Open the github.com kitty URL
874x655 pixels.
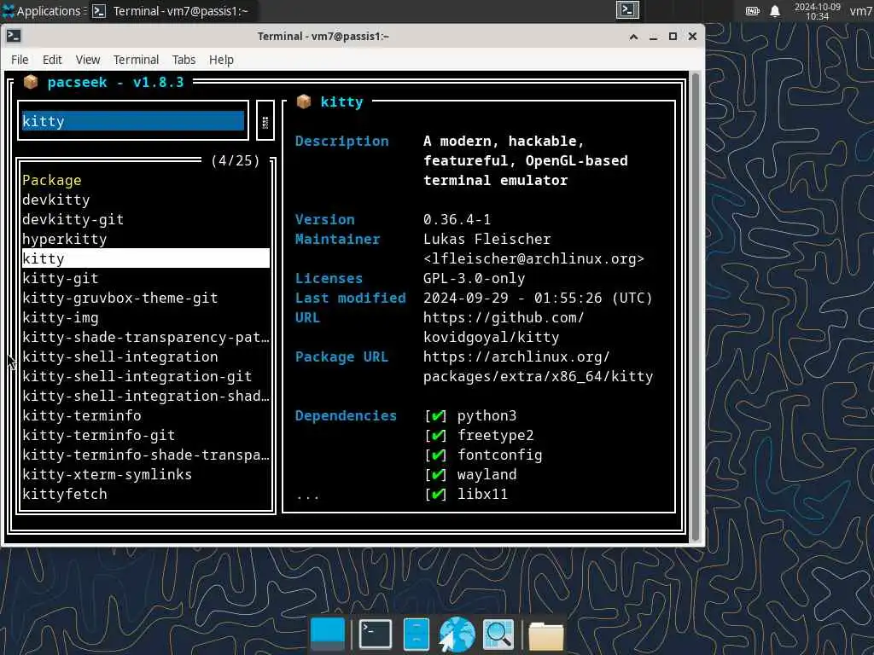click(504, 327)
